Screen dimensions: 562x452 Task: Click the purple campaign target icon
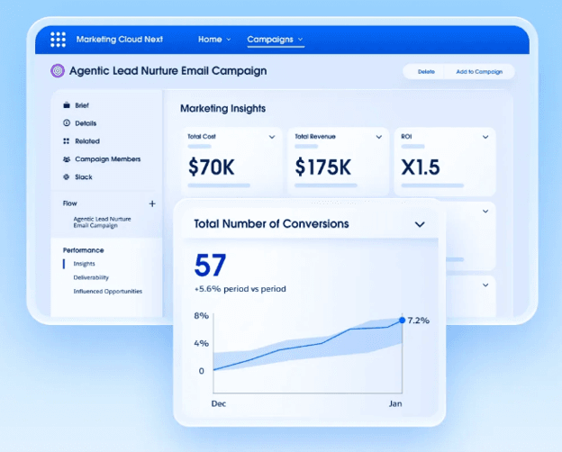tap(58, 70)
